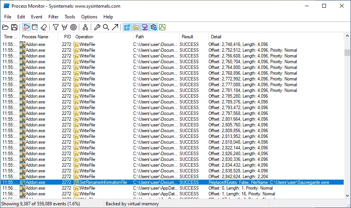Toggle the Autoscroll button
Viewport: 351px width, 208px height.
click(35, 27)
